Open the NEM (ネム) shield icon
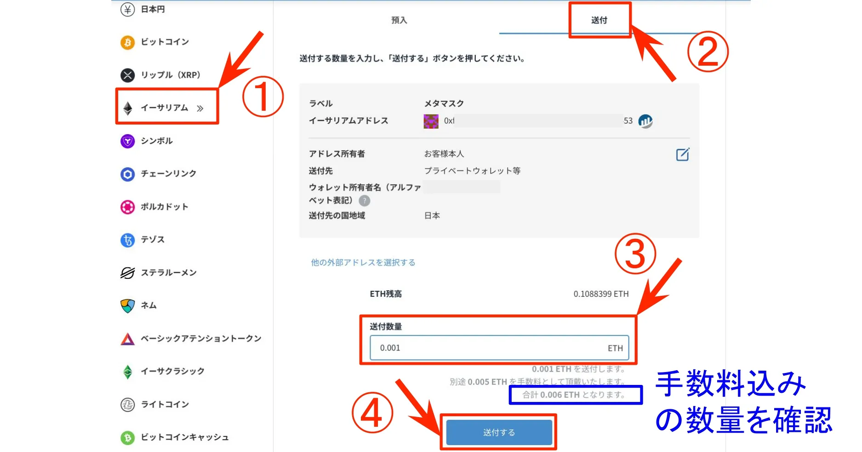 pos(127,305)
